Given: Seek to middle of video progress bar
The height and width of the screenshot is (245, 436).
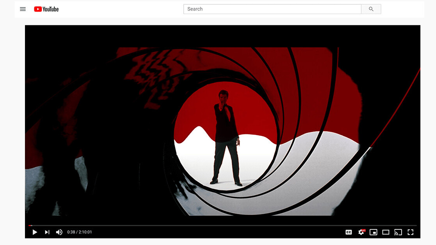Looking at the screenshot, I should 223,225.
